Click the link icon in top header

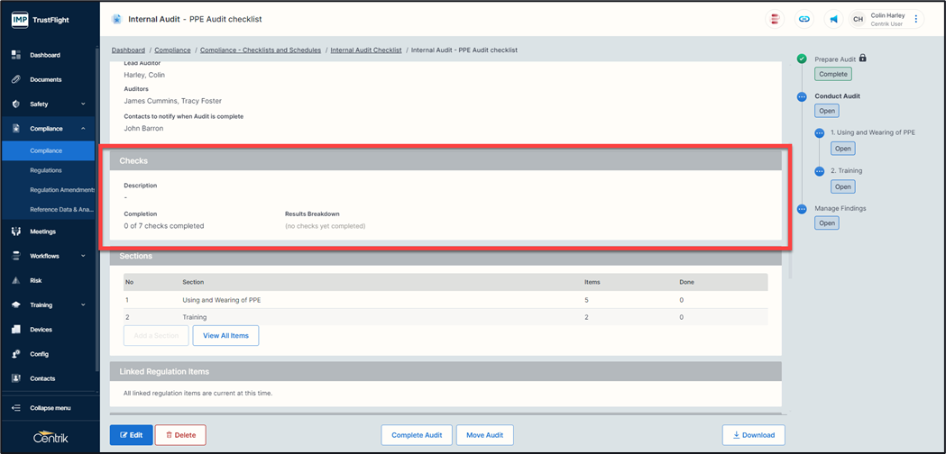[x=804, y=19]
